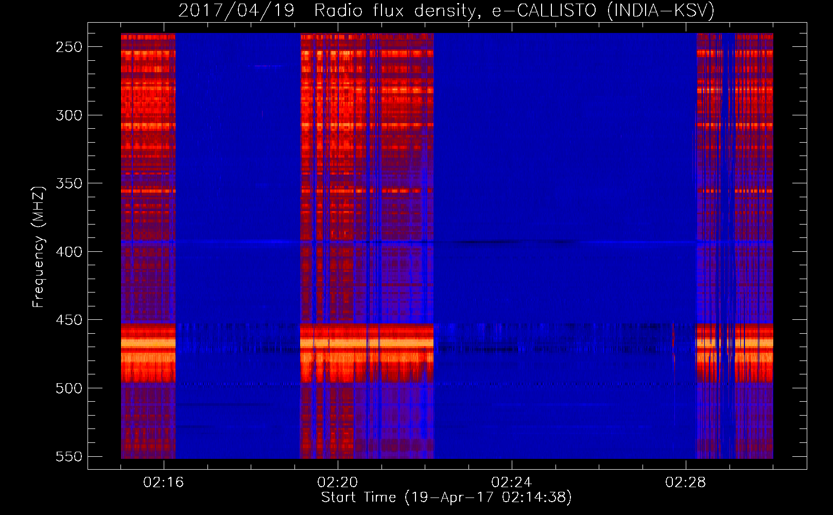Click the station name (INDIA-KSV) in the title
Viewport: 833px width, 515px height.
tap(661, 10)
